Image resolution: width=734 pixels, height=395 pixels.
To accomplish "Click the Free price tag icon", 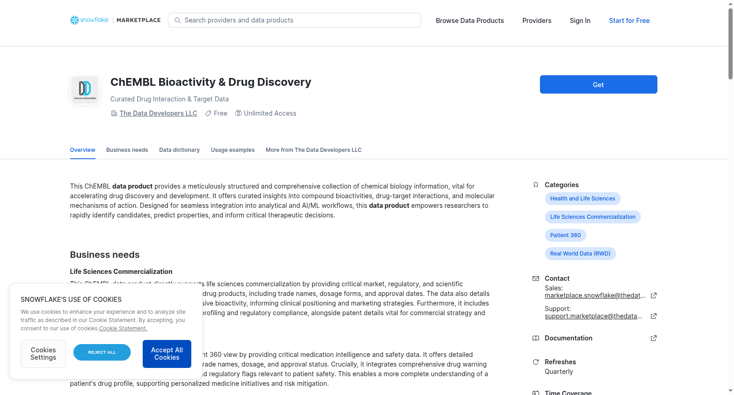I will pos(208,113).
